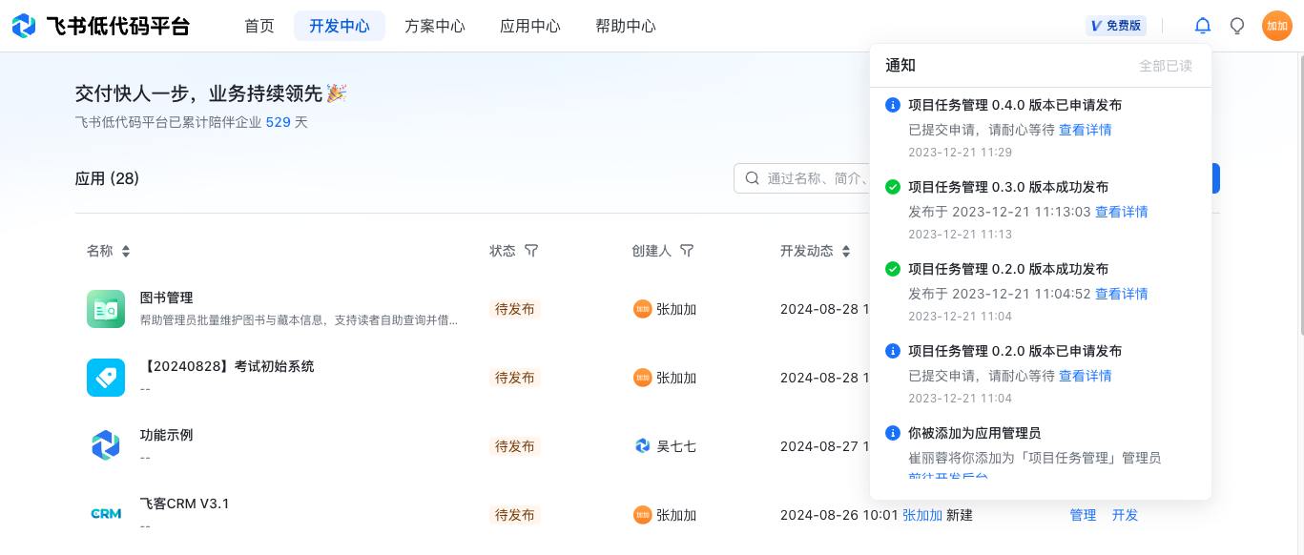Open the 应用中心 tab

click(530, 26)
